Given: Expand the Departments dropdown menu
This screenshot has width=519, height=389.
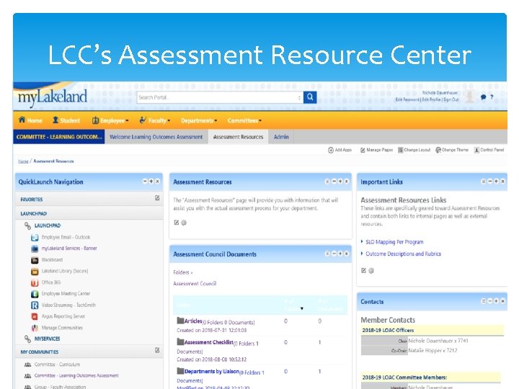Looking at the screenshot, I should (x=199, y=121).
